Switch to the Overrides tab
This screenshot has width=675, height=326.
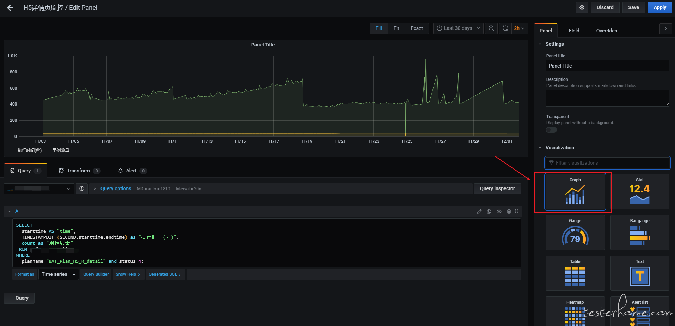click(607, 31)
